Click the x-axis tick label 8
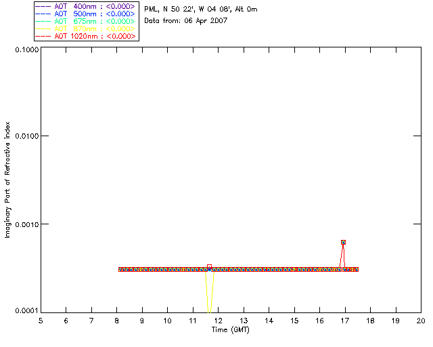433x347 pixels. point(117,321)
